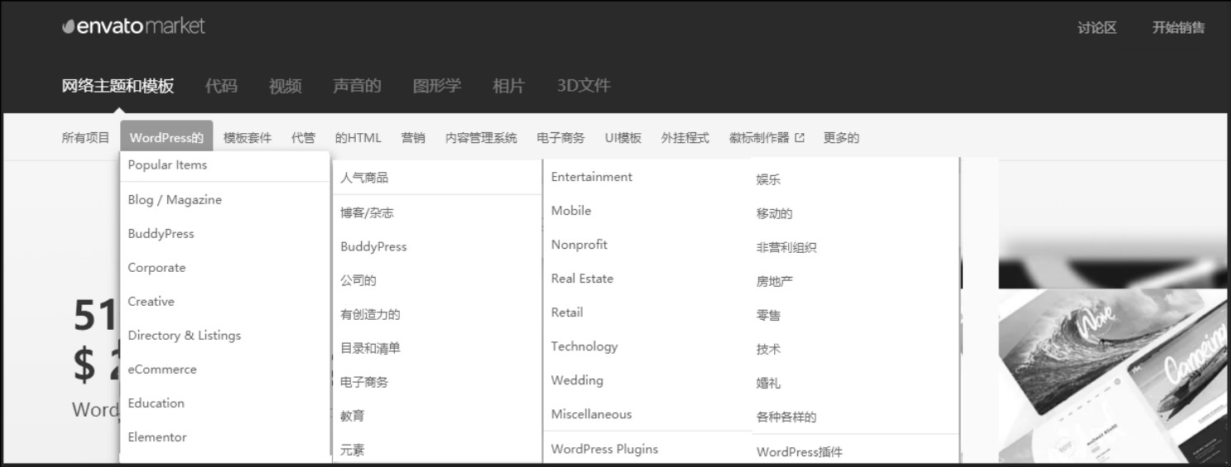Select the Real Estate entry
The image size is (1231, 467).
tap(582, 279)
